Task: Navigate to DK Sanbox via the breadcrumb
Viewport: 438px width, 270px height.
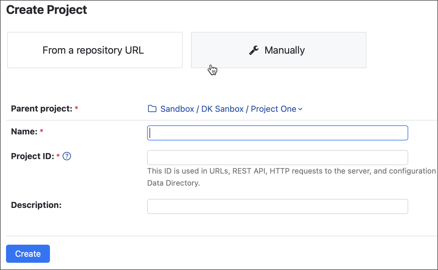Action: point(222,109)
